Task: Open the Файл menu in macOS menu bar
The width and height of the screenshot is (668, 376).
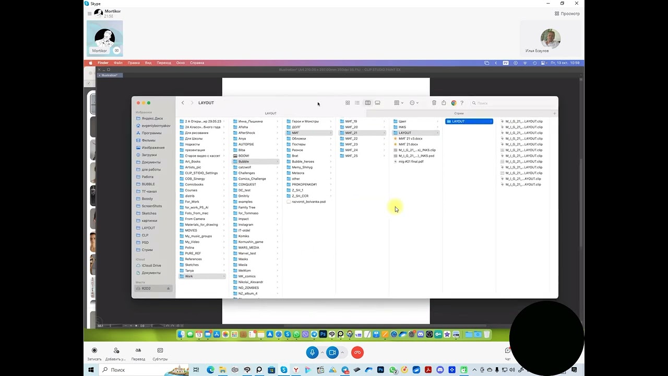Action: 118,63
